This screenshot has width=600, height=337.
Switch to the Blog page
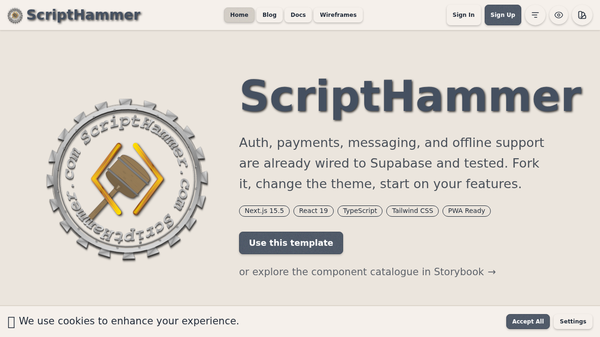(269, 15)
